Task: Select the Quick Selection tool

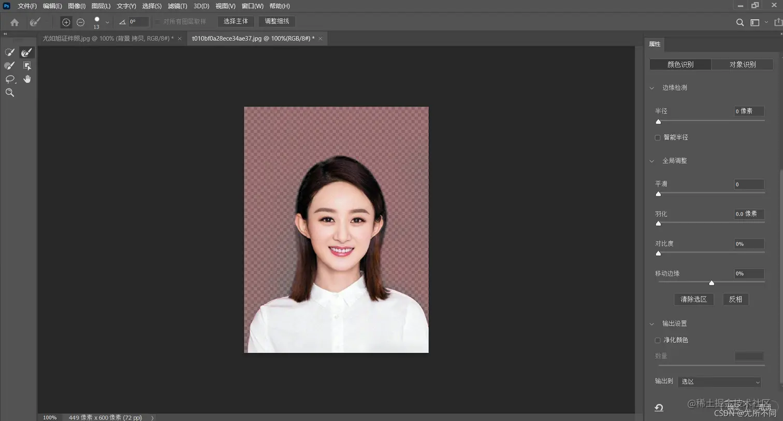Action: (x=9, y=52)
